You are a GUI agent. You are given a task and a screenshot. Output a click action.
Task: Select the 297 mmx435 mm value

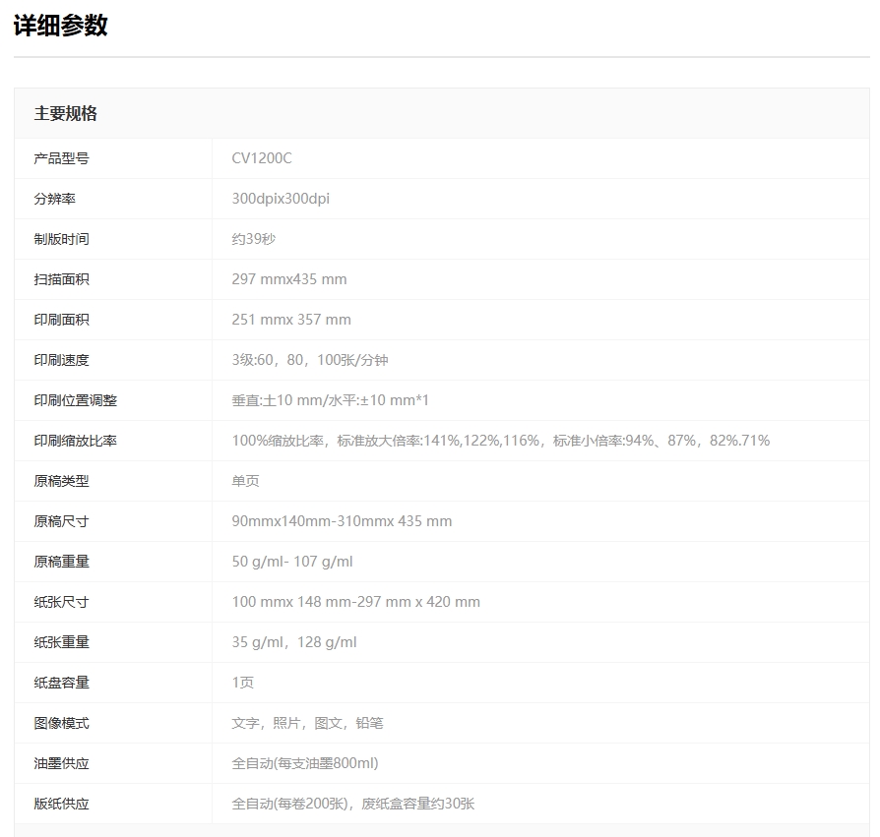289,279
